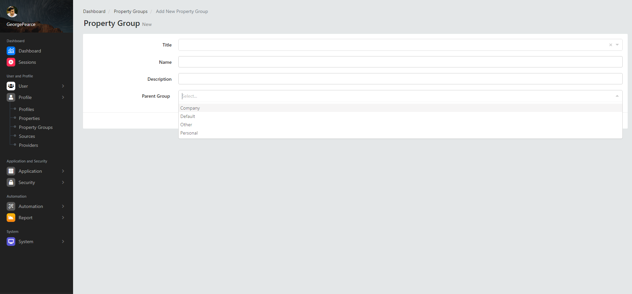632x294 pixels.
Task: Click the Automation magic wand icon
Action: click(x=11, y=206)
